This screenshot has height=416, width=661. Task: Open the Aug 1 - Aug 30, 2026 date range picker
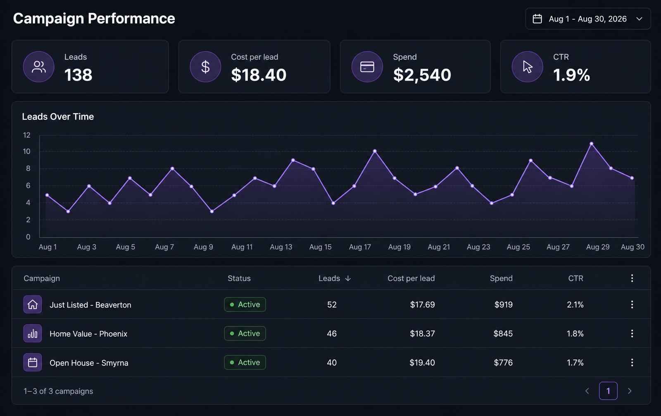click(x=588, y=19)
